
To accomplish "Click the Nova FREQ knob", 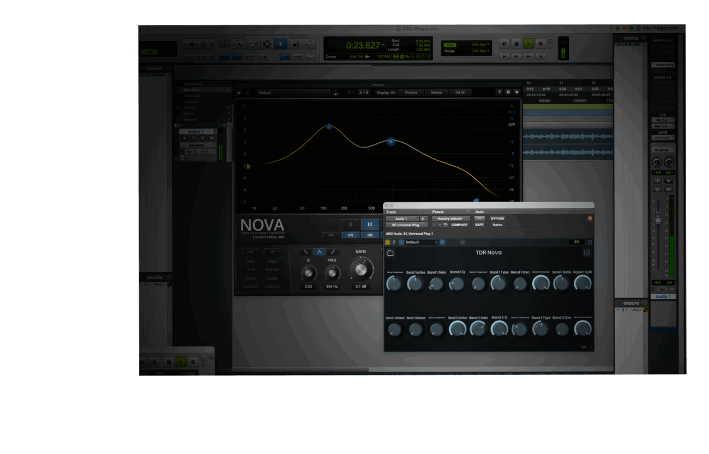I will pyautogui.click(x=332, y=273).
